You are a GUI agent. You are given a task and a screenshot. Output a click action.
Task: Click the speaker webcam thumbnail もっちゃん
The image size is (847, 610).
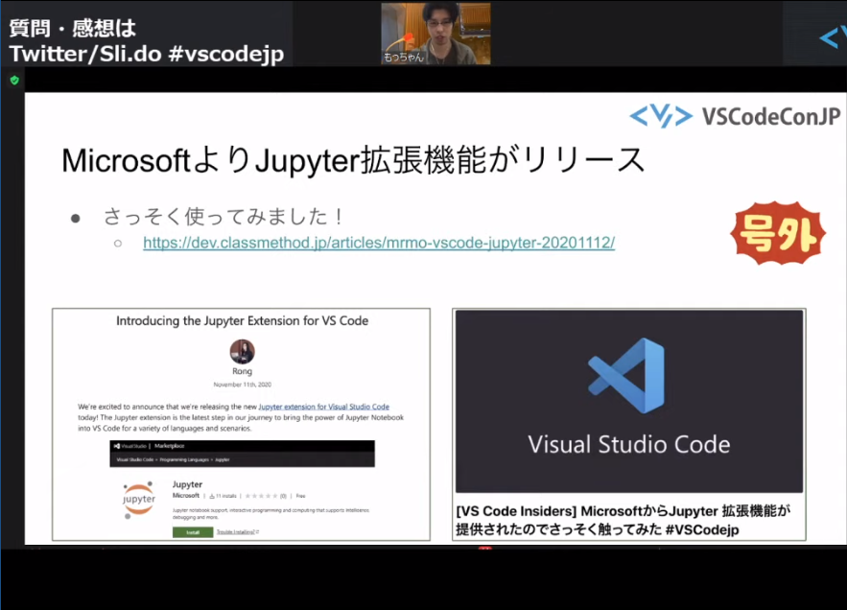click(x=435, y=34)
